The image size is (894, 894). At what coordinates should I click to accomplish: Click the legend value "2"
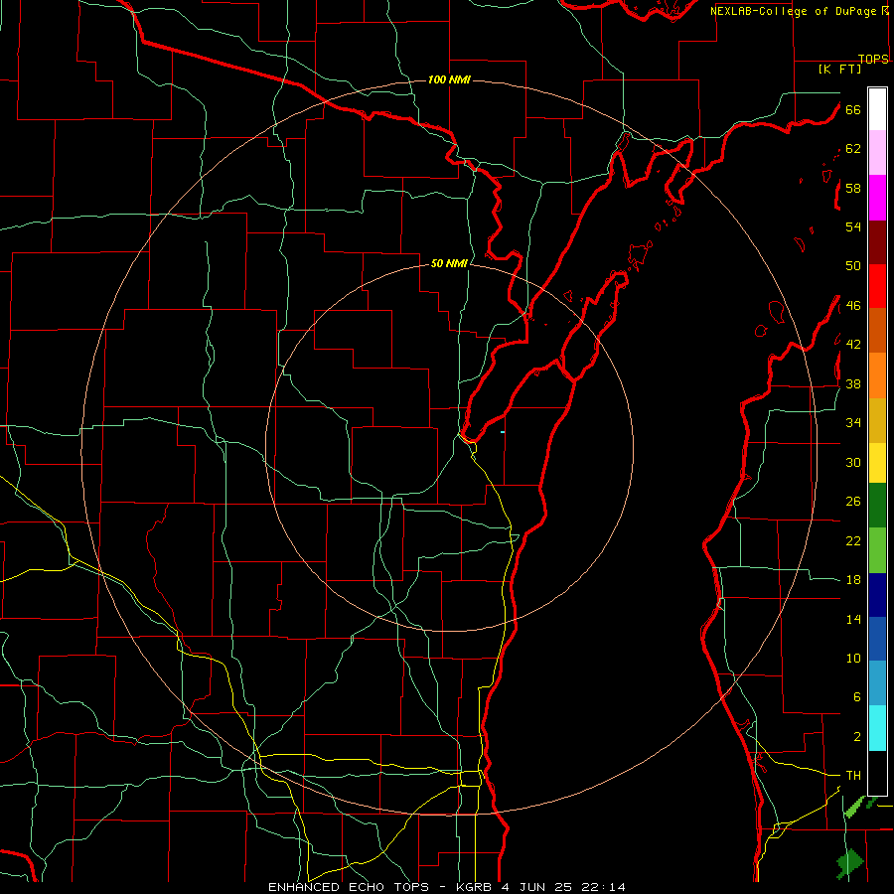coord(856,737)
